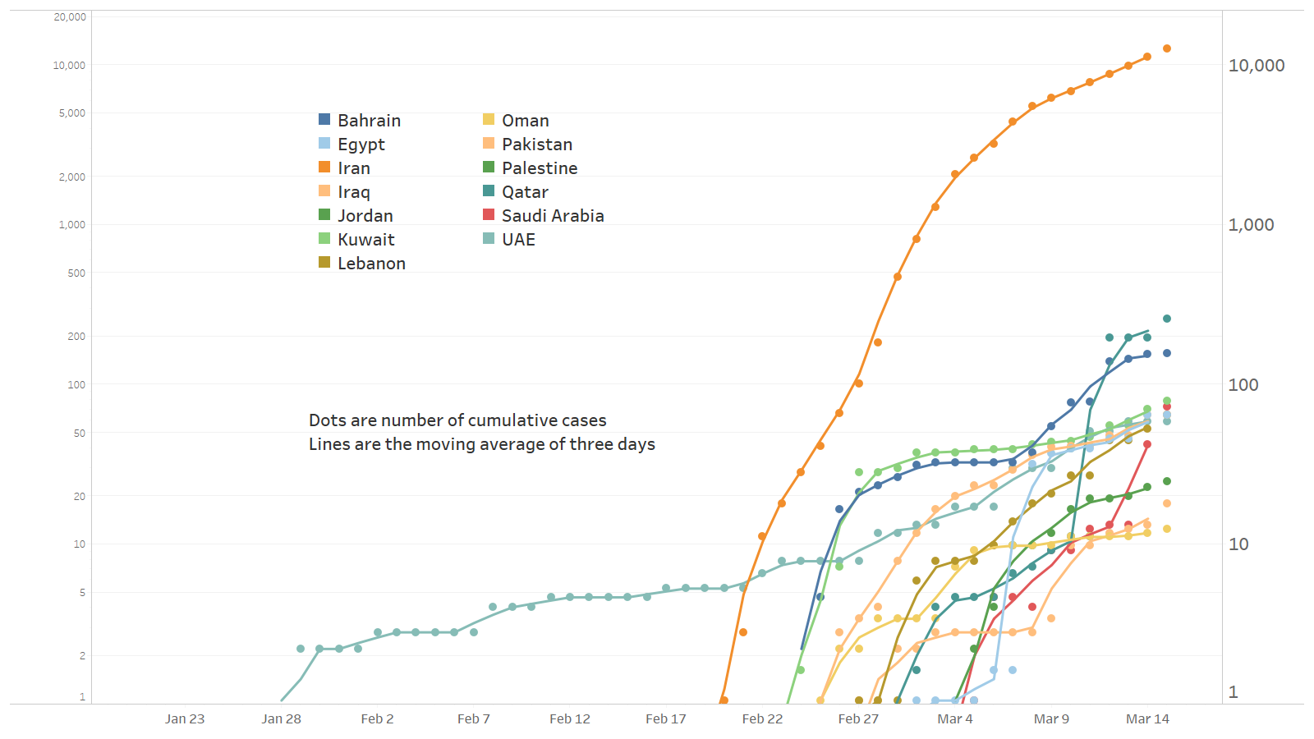Viewport: 1314px width, 739px height.
Task: Click the Palestine legend label text
Action: pos(540,168)
